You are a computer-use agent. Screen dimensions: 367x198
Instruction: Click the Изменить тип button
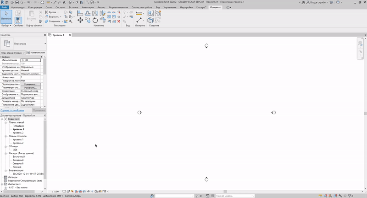click(x=36, y=53)
